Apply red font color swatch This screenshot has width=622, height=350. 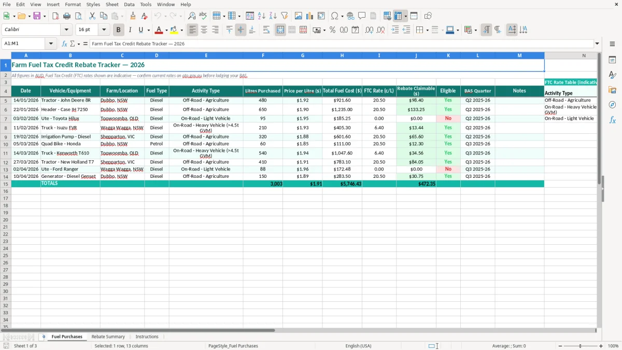tap(159, 30)
